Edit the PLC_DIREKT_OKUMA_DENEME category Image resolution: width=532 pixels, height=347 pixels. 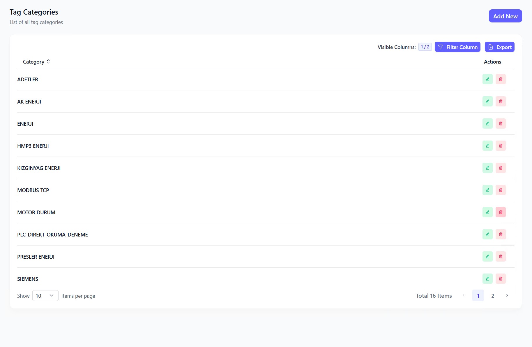pos(487,234)
